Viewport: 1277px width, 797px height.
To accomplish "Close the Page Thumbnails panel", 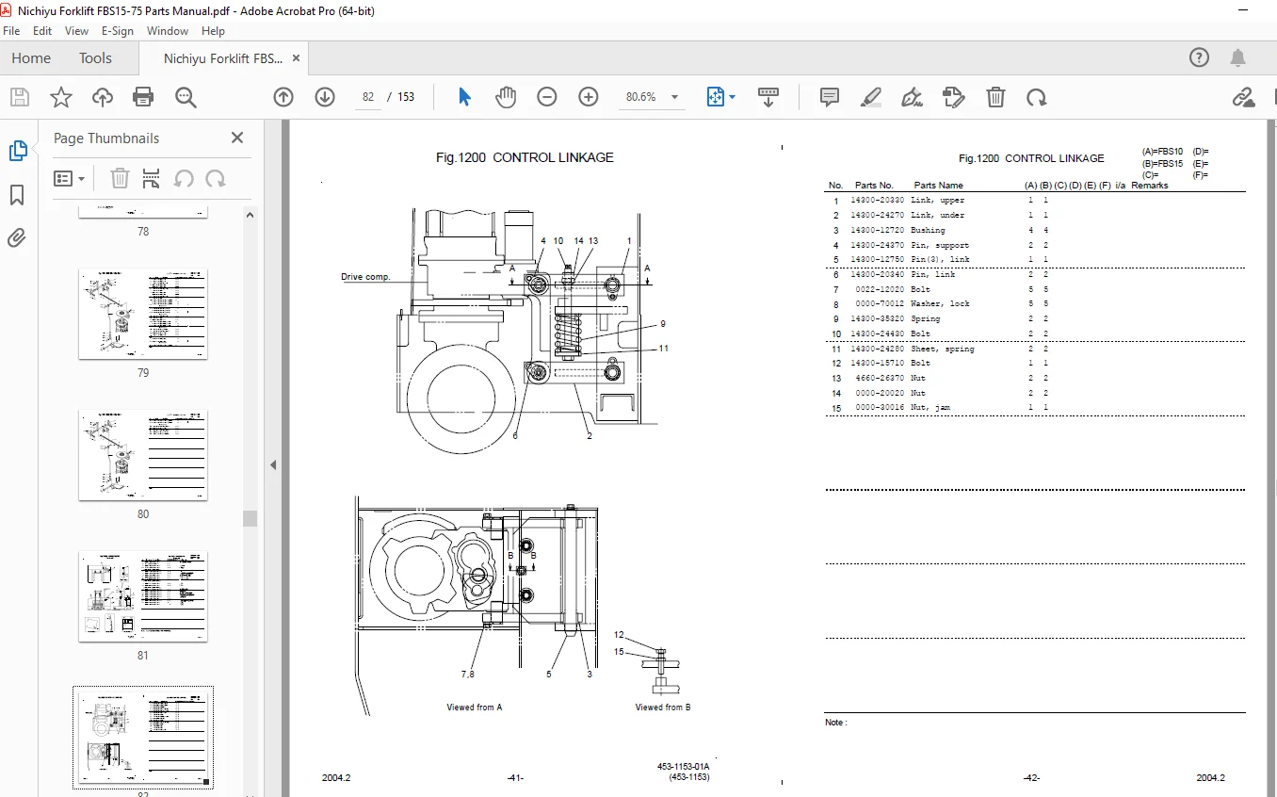I will (x=237, y=138).
